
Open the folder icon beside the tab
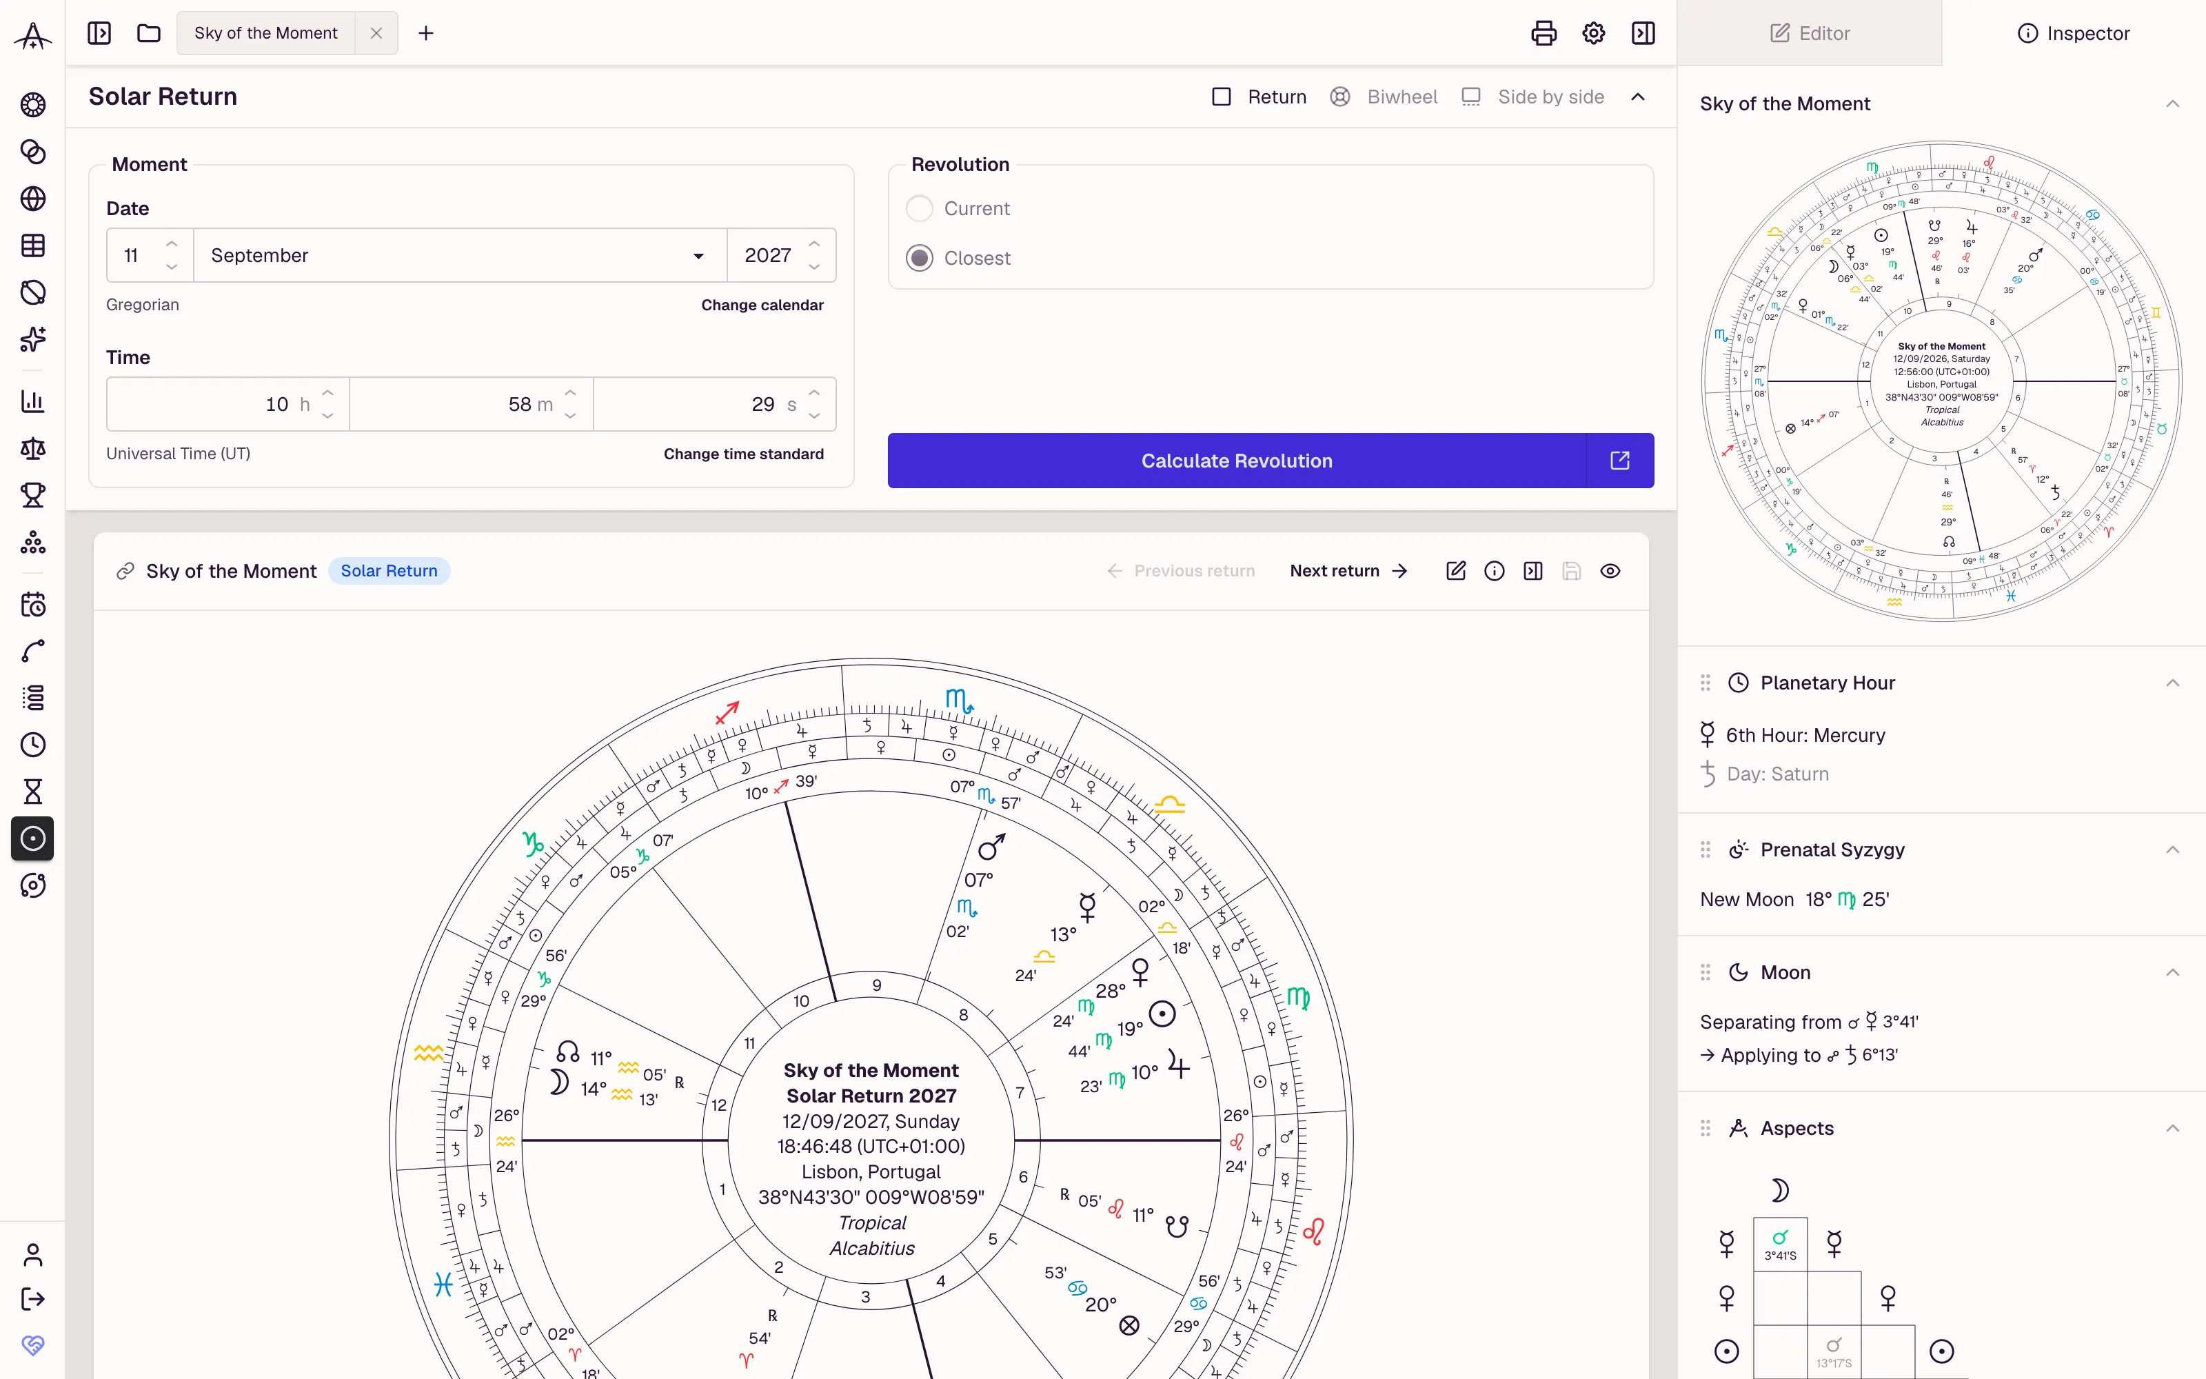point(149,34)
